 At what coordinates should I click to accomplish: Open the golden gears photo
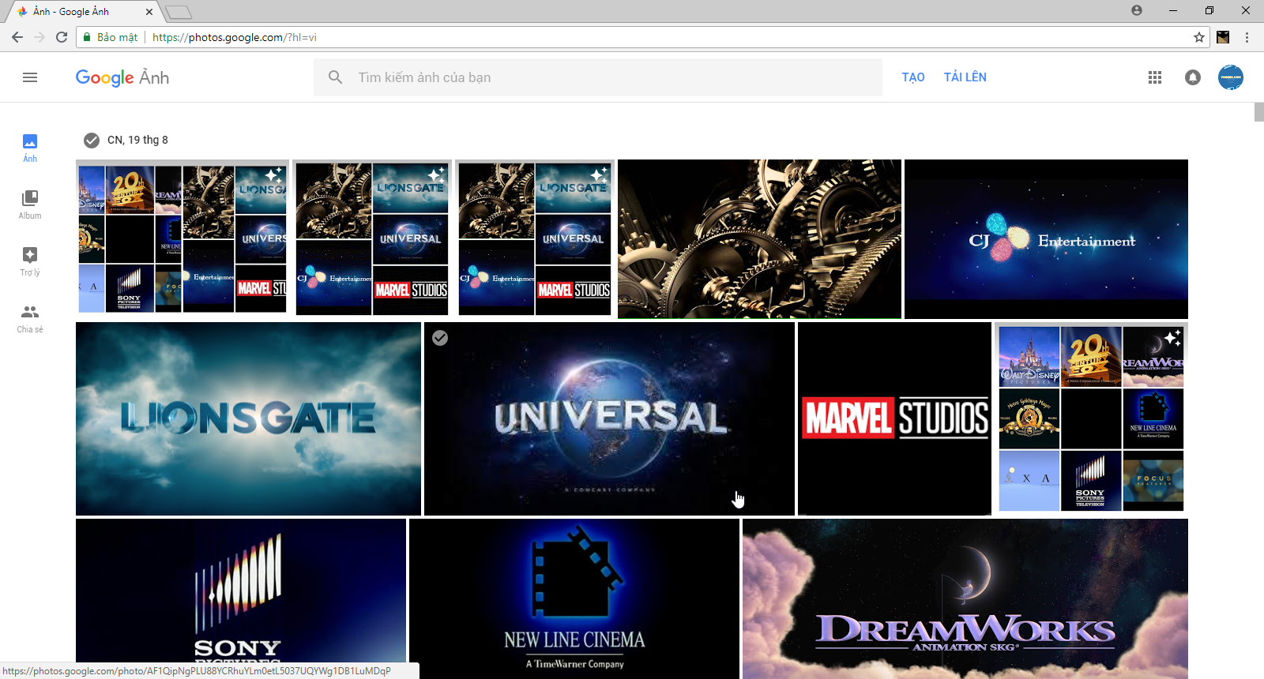[759, 239]
